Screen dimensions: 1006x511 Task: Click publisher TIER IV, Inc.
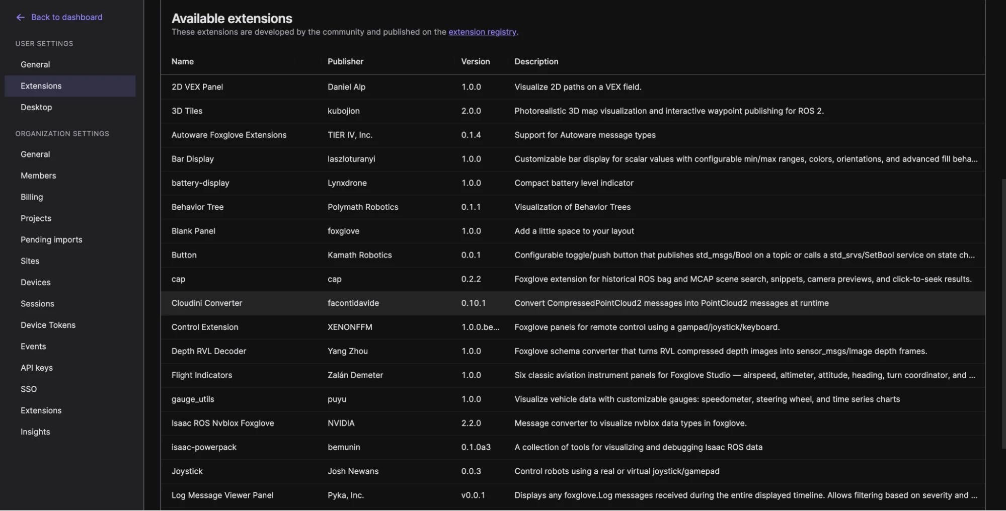pyautogui.click(x=350, y=135)
